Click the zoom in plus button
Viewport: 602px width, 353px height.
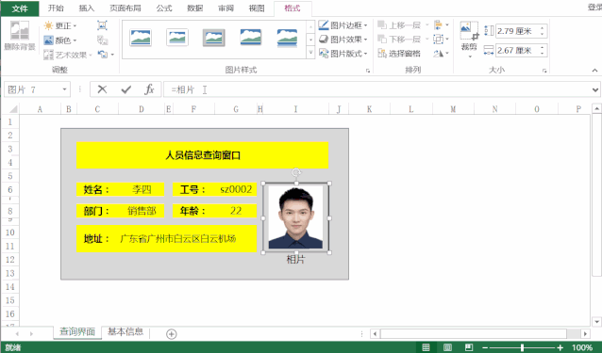(560, 347)
